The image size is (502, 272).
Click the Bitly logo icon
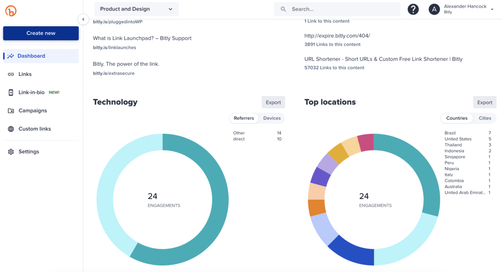[x=11, y=11]
